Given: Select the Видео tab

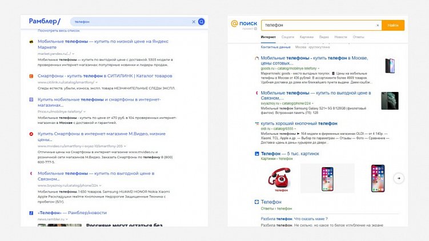Looking at the screenshot, I should 324,37.
